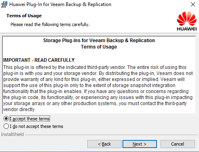Viewport: 199px width, 152px height.
Task: Click the installer icon in the title bar
Action: [4, 4]
